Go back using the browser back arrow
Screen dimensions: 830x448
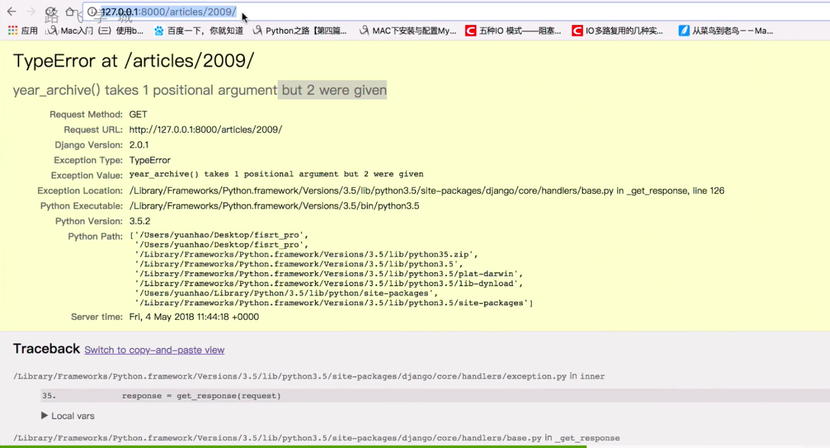pyautogui.click(x=11, y=11)
